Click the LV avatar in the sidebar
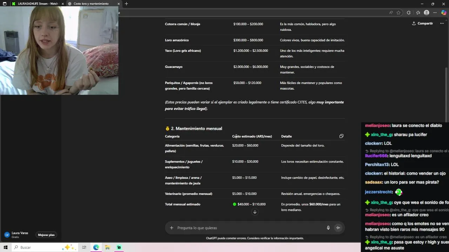 click(7, 235)
